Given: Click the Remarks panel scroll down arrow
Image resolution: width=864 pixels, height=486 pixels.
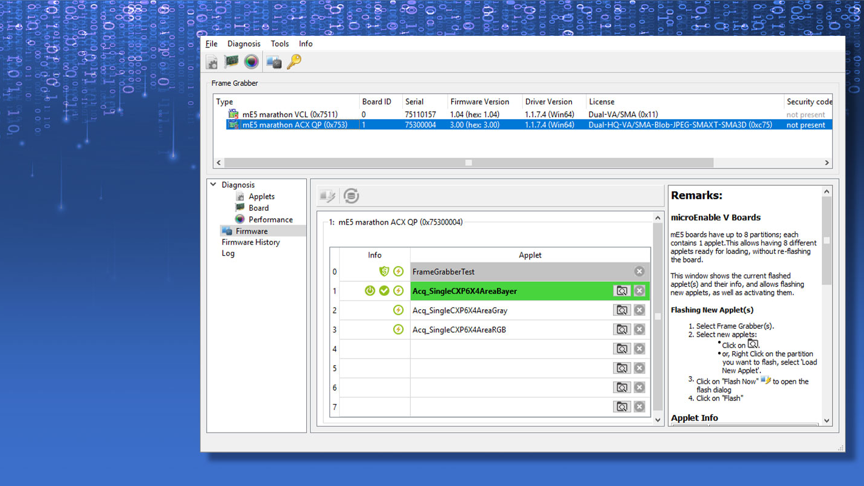Looking at the screenshot, I should [x=826, y=420].
